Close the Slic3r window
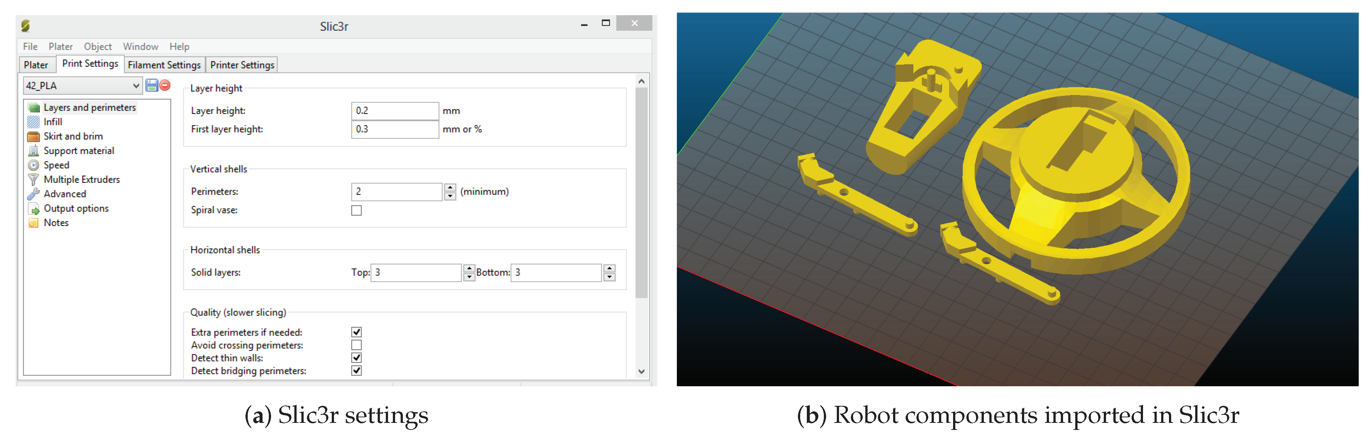1370x441 pixels. click(635, 23)
